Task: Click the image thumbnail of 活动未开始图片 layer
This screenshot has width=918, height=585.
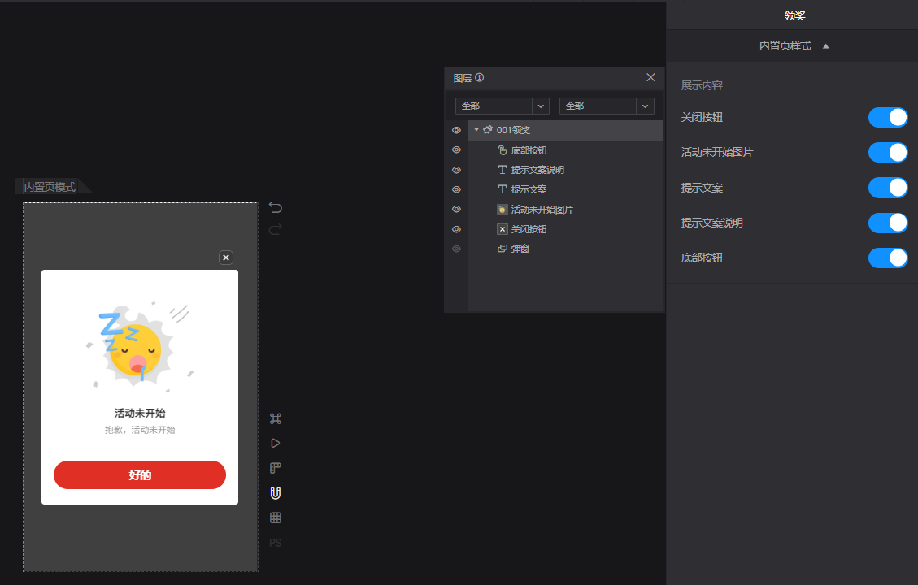Action: point(503,210)
